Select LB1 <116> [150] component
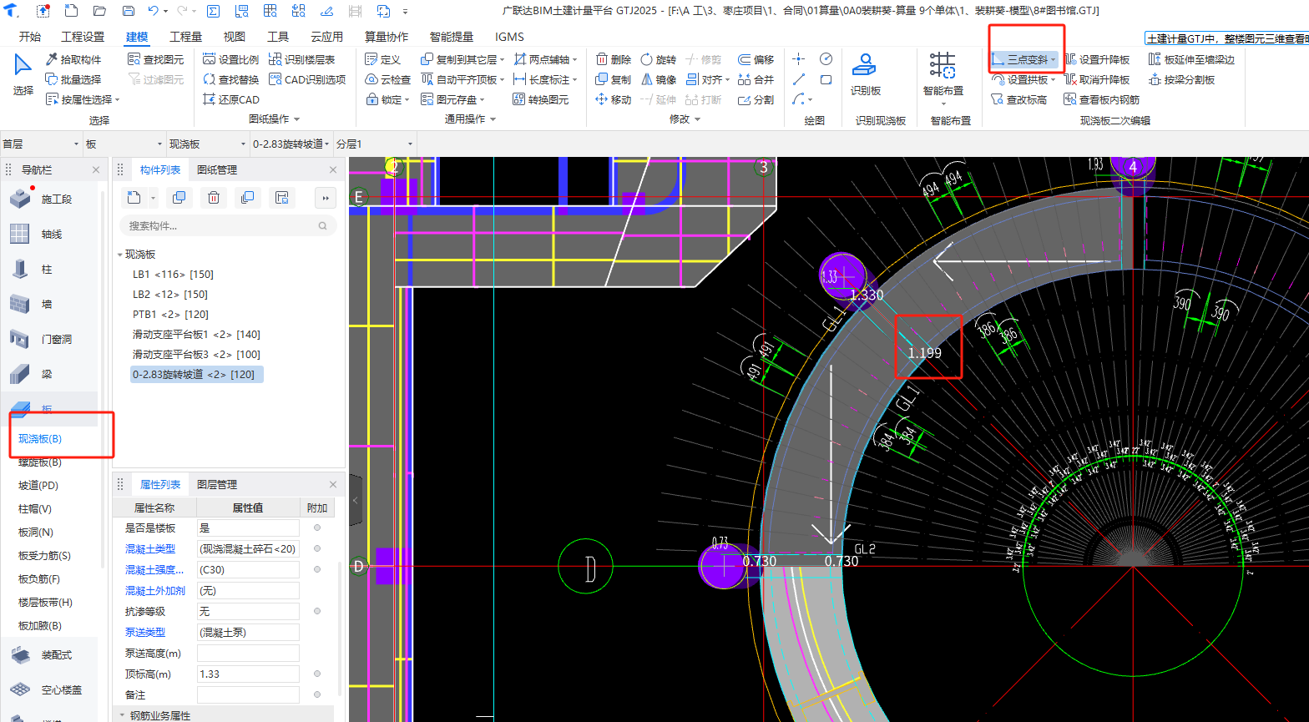 tap(173, 275)
